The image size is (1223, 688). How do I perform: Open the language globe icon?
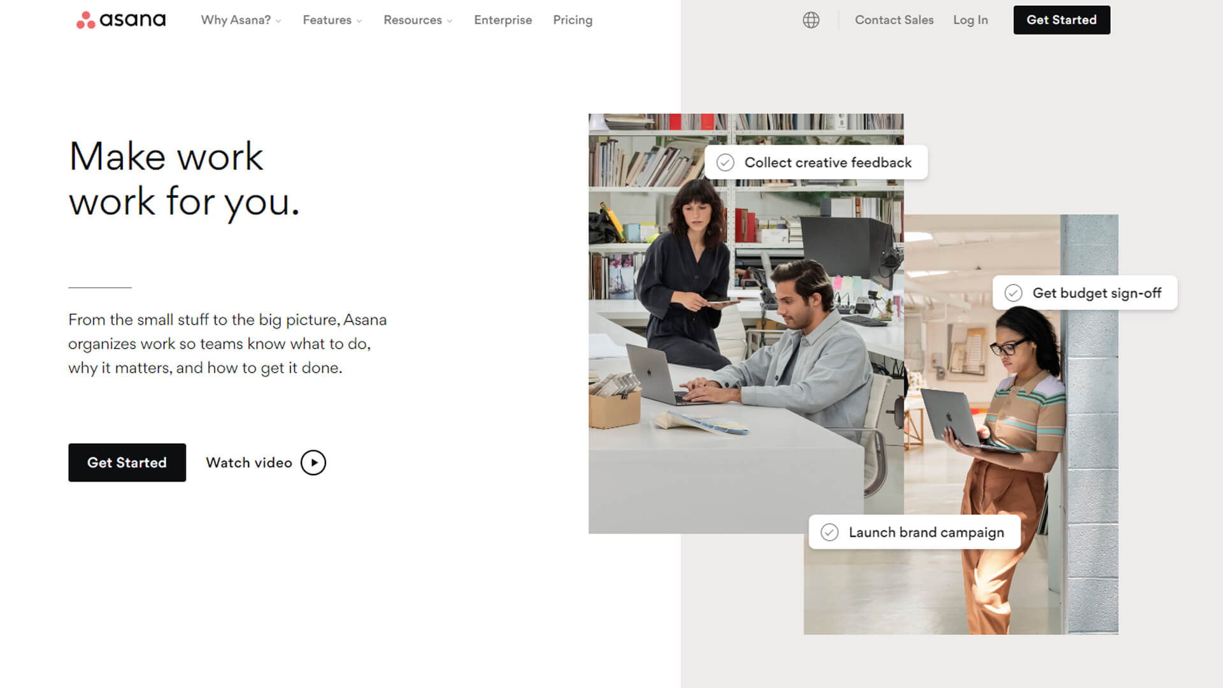[x=811, y=20]
